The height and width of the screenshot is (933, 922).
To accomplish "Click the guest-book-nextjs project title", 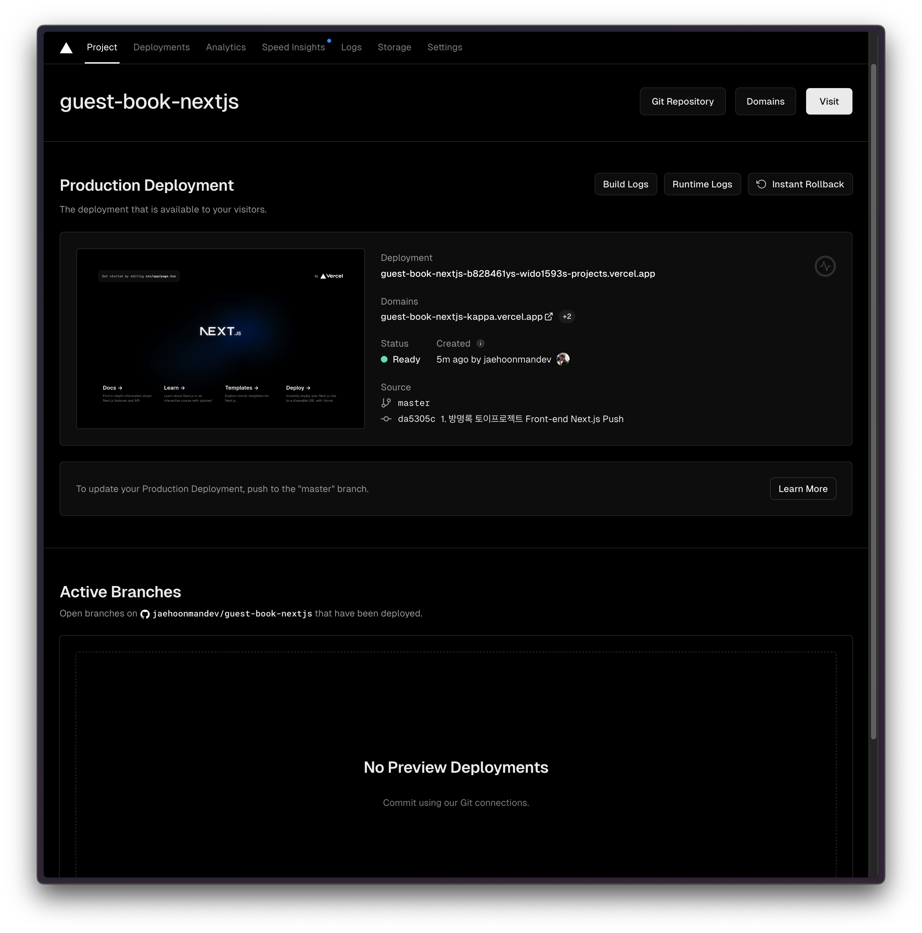I will click(149, 102).
